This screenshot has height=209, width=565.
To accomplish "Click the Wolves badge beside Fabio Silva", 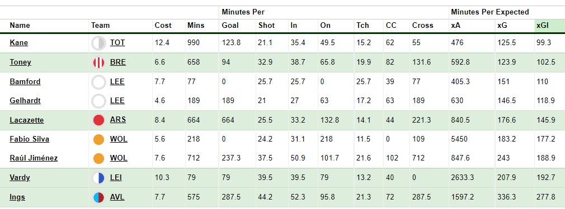I will click(x=98, y=139).
